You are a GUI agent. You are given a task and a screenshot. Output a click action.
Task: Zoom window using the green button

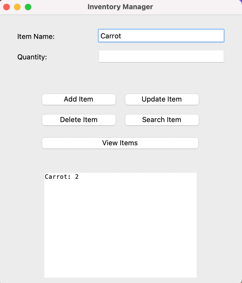click(x=28, y=7)
